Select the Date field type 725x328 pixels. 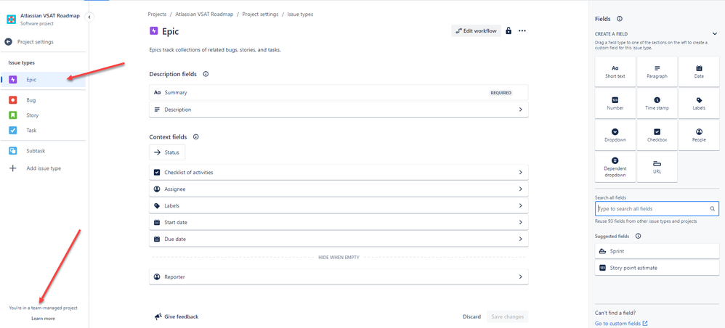click(x=699, y=72)
